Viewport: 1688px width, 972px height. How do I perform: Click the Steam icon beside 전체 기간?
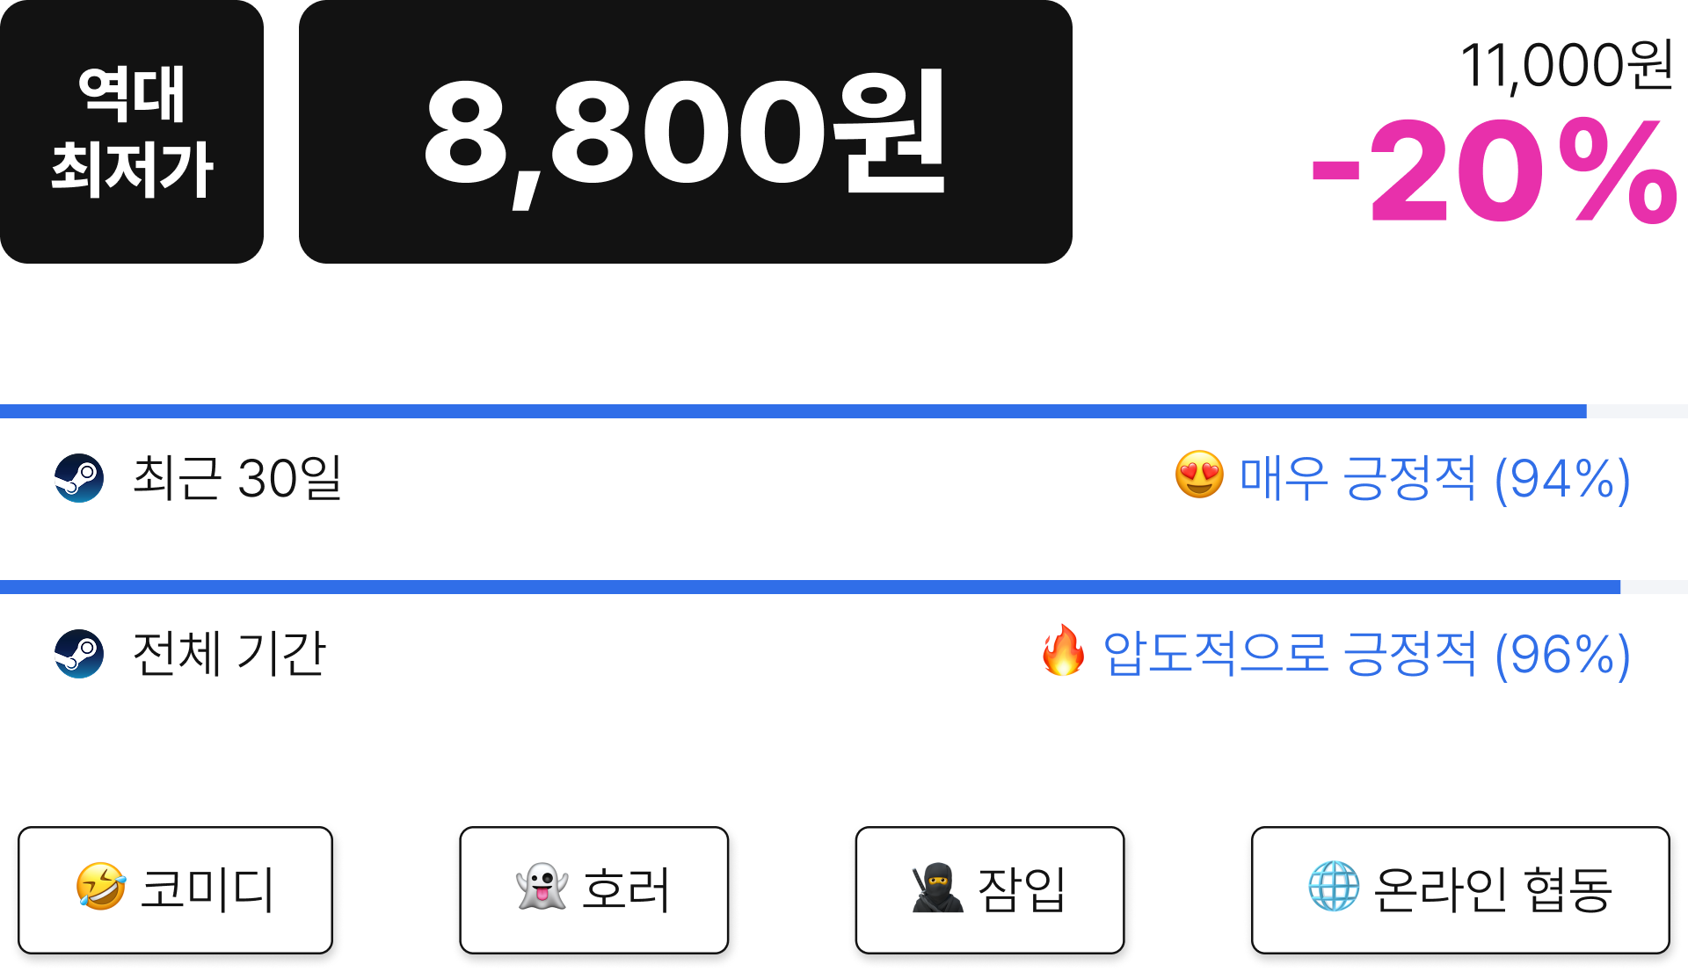pyautogui.click(x=79, y=654)
